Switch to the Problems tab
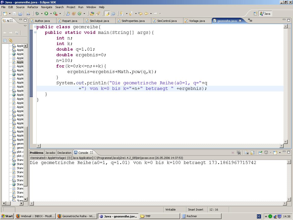The height and width of the screenshot is (220, 293). click(37, 153)
